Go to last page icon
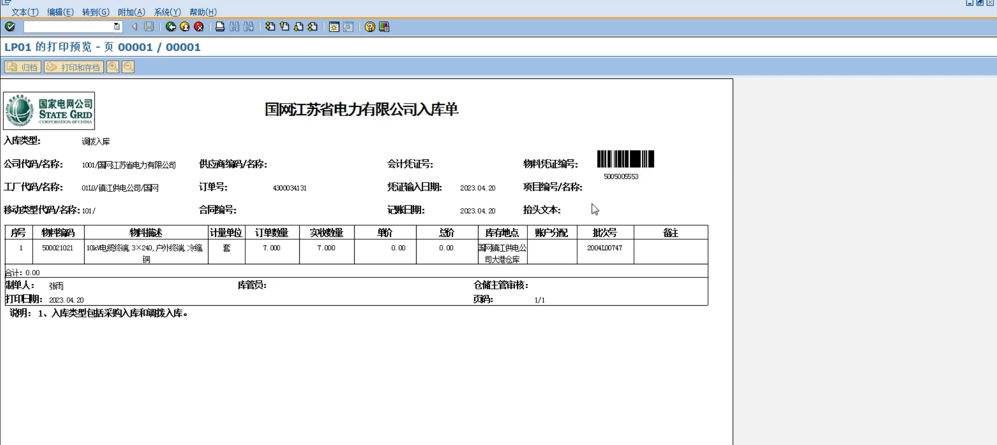997x445 pixels. (x=313, y=27)
